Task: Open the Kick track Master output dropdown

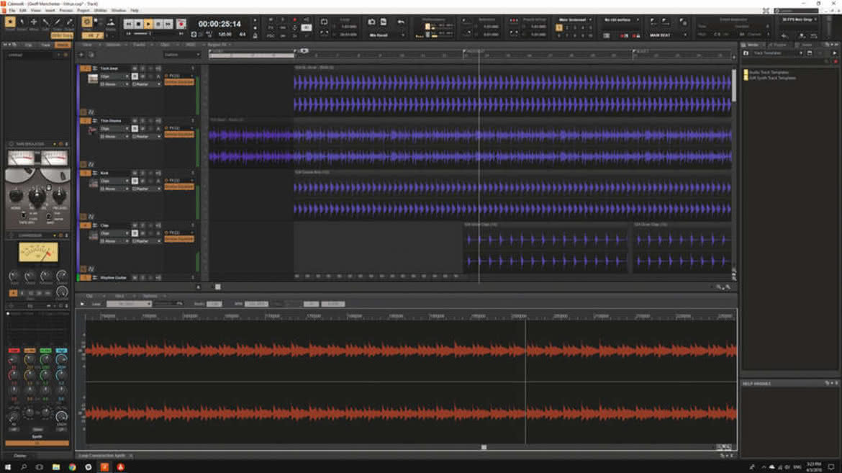Action: click(147, 189)
